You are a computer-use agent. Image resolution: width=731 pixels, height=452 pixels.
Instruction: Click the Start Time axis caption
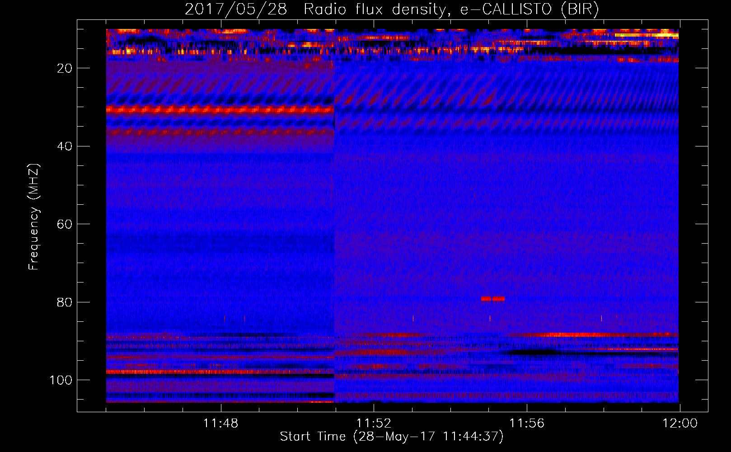[x=392, y=437]
